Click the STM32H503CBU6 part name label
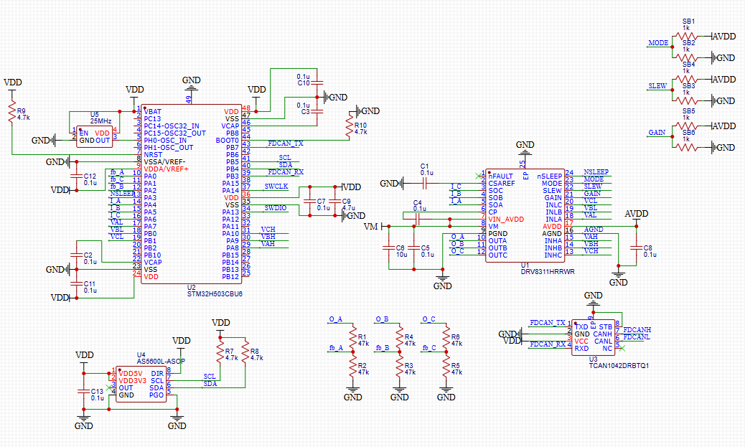745x447 pixels. click(215, 293)
